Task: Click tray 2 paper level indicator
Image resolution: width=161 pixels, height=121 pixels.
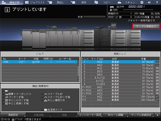Action: click(157, 65)
